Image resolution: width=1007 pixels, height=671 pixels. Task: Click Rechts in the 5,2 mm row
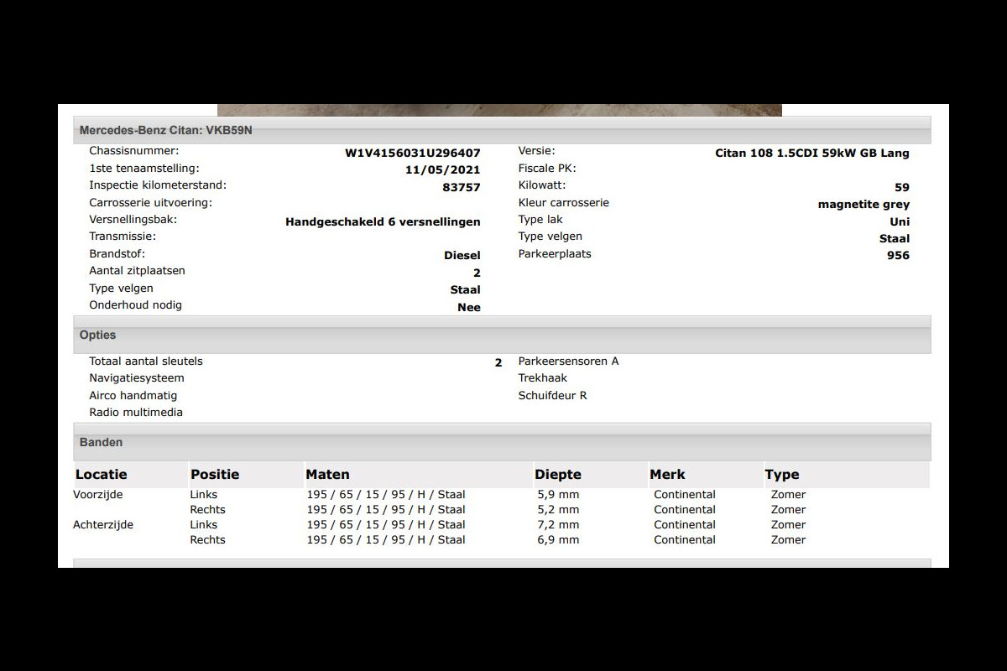coord(207,510)
